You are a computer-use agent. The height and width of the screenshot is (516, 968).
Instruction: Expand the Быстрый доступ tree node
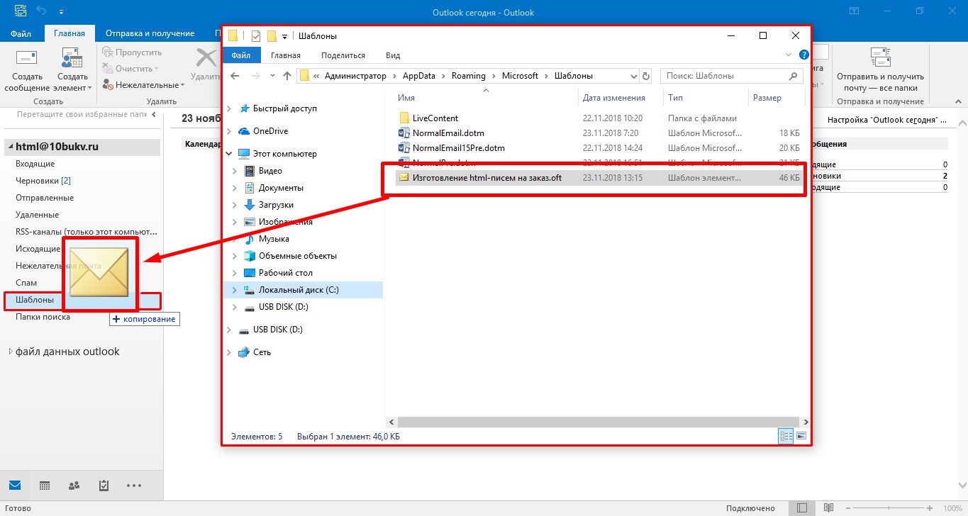[x=229, y=108]
